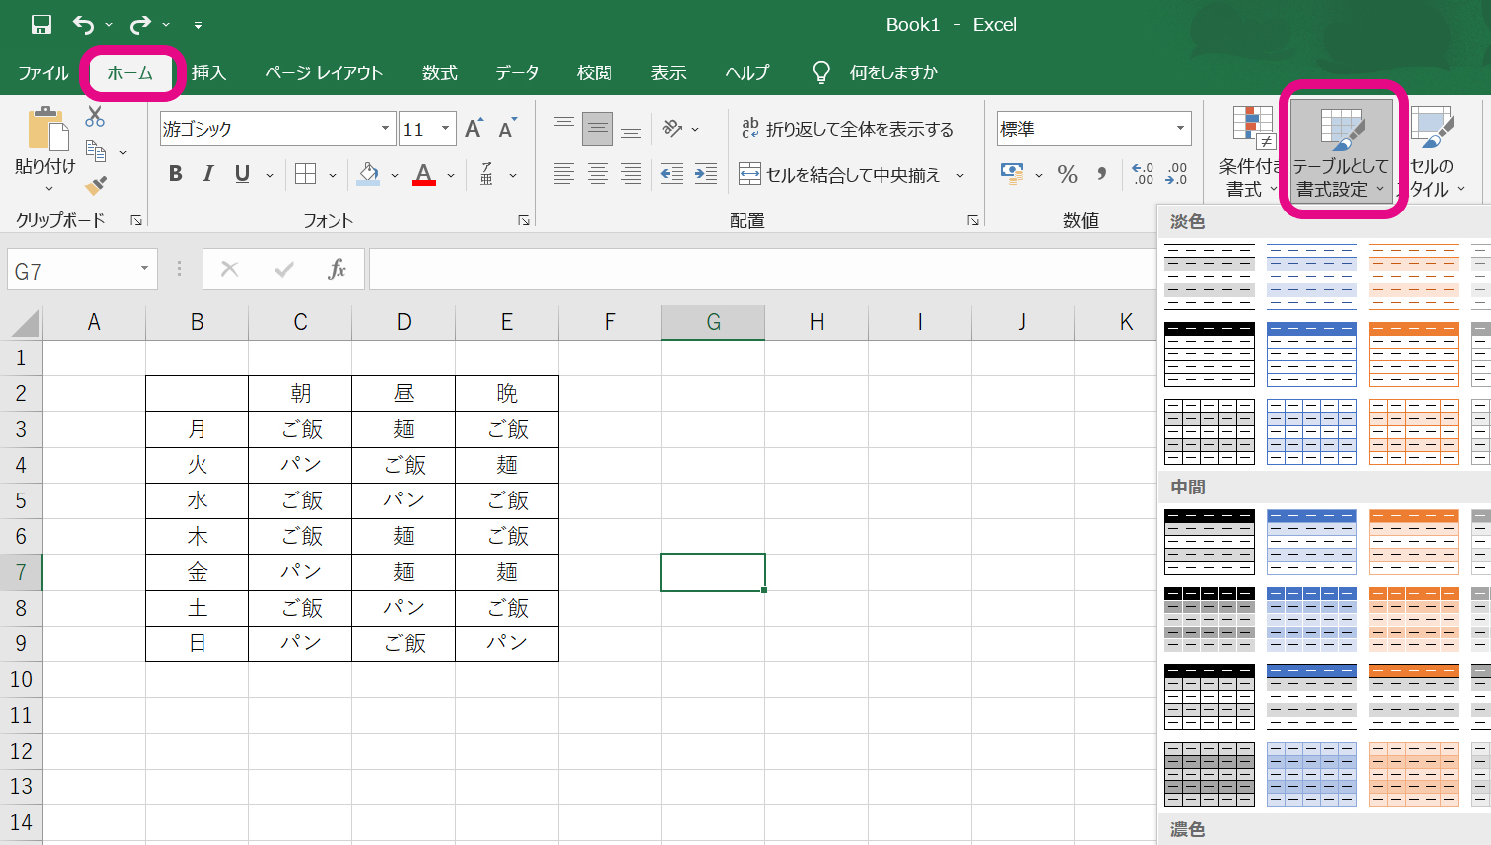
Task: Select the Format Painter brush icon
Action: pyautogui.click(x=96, y=186)
